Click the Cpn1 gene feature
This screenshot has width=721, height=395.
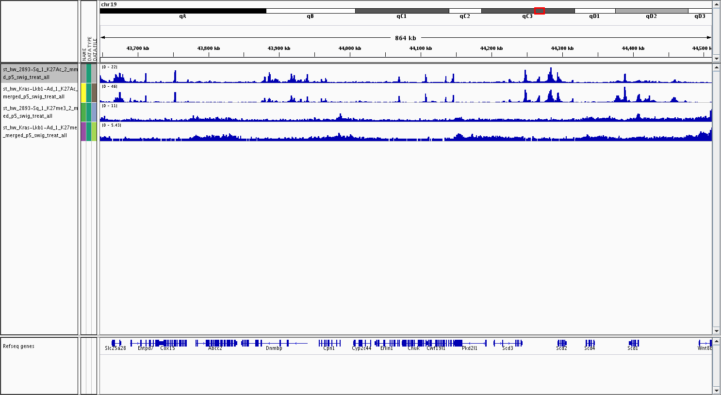coord(329,343)
